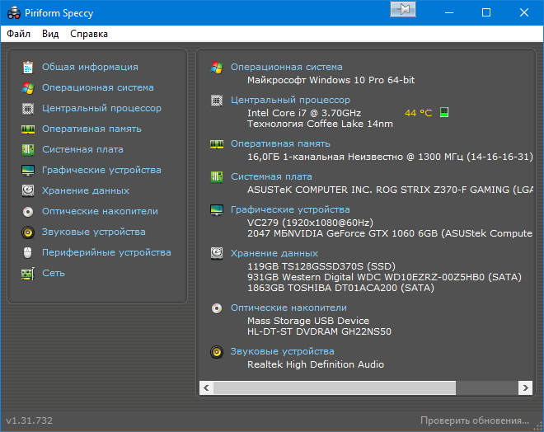
Task: Click the CPU chip icon in the sidebar
Action: pos(28,109)
